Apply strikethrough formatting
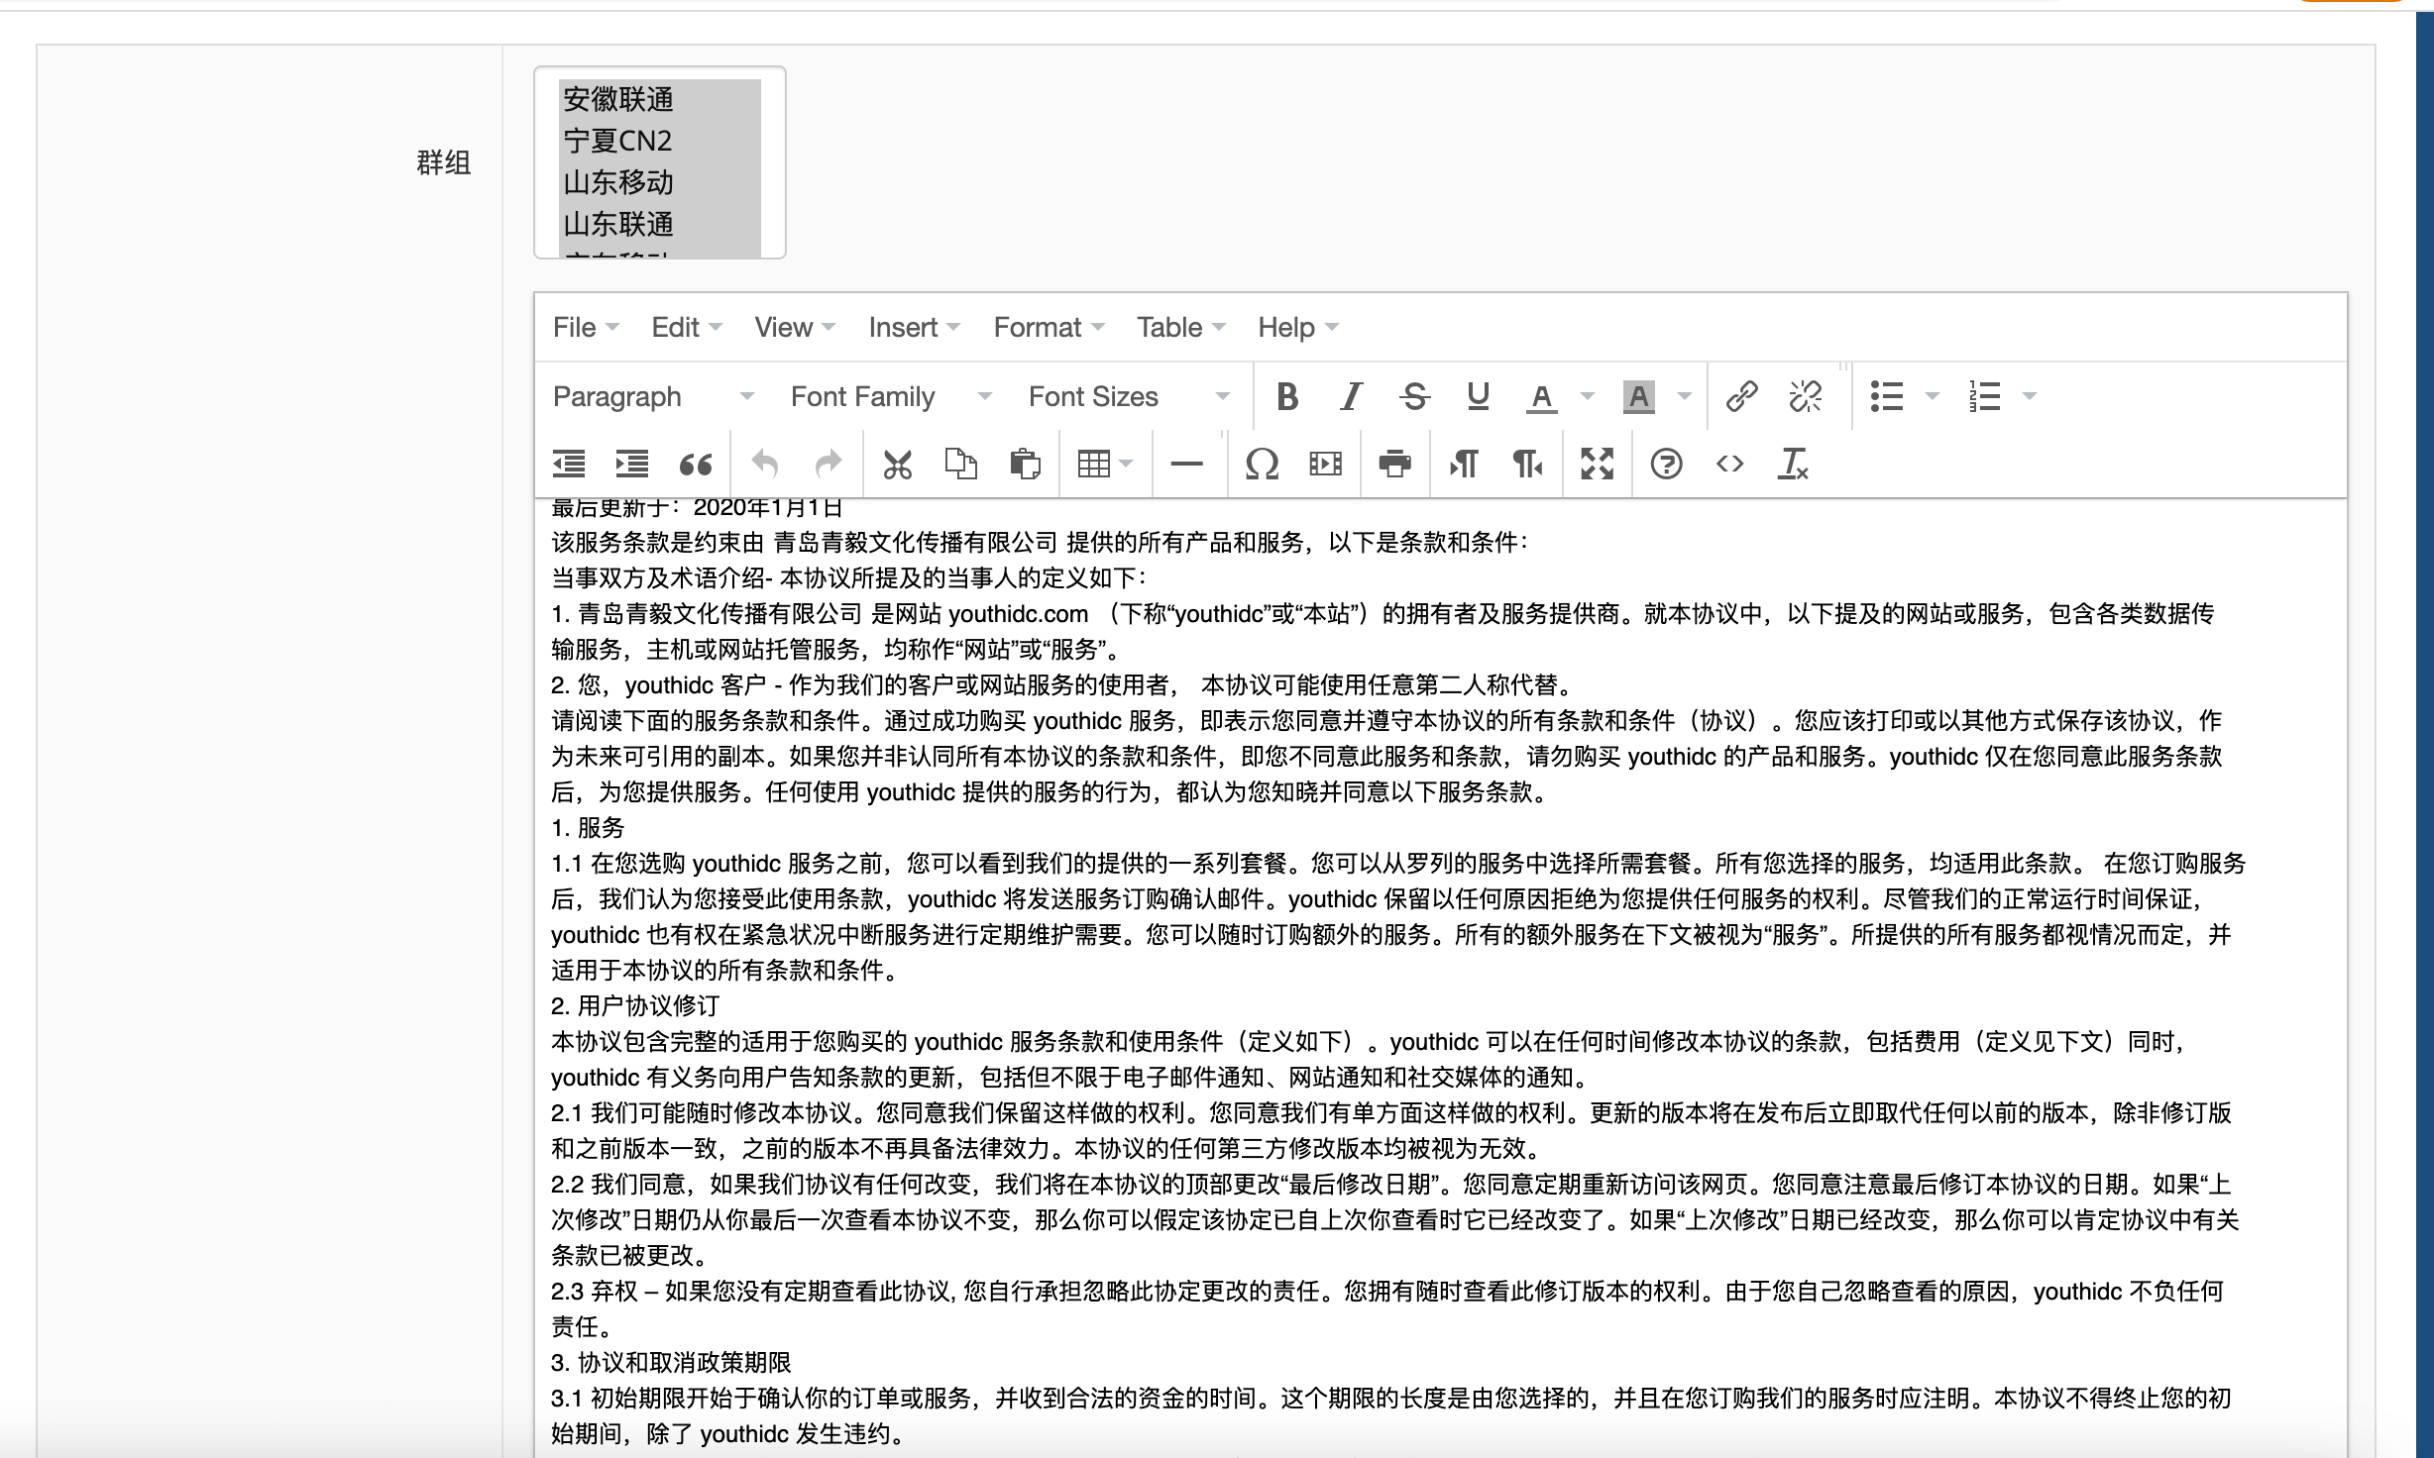Viewport: 2434px width, 1458px height. coord(1414,397)
